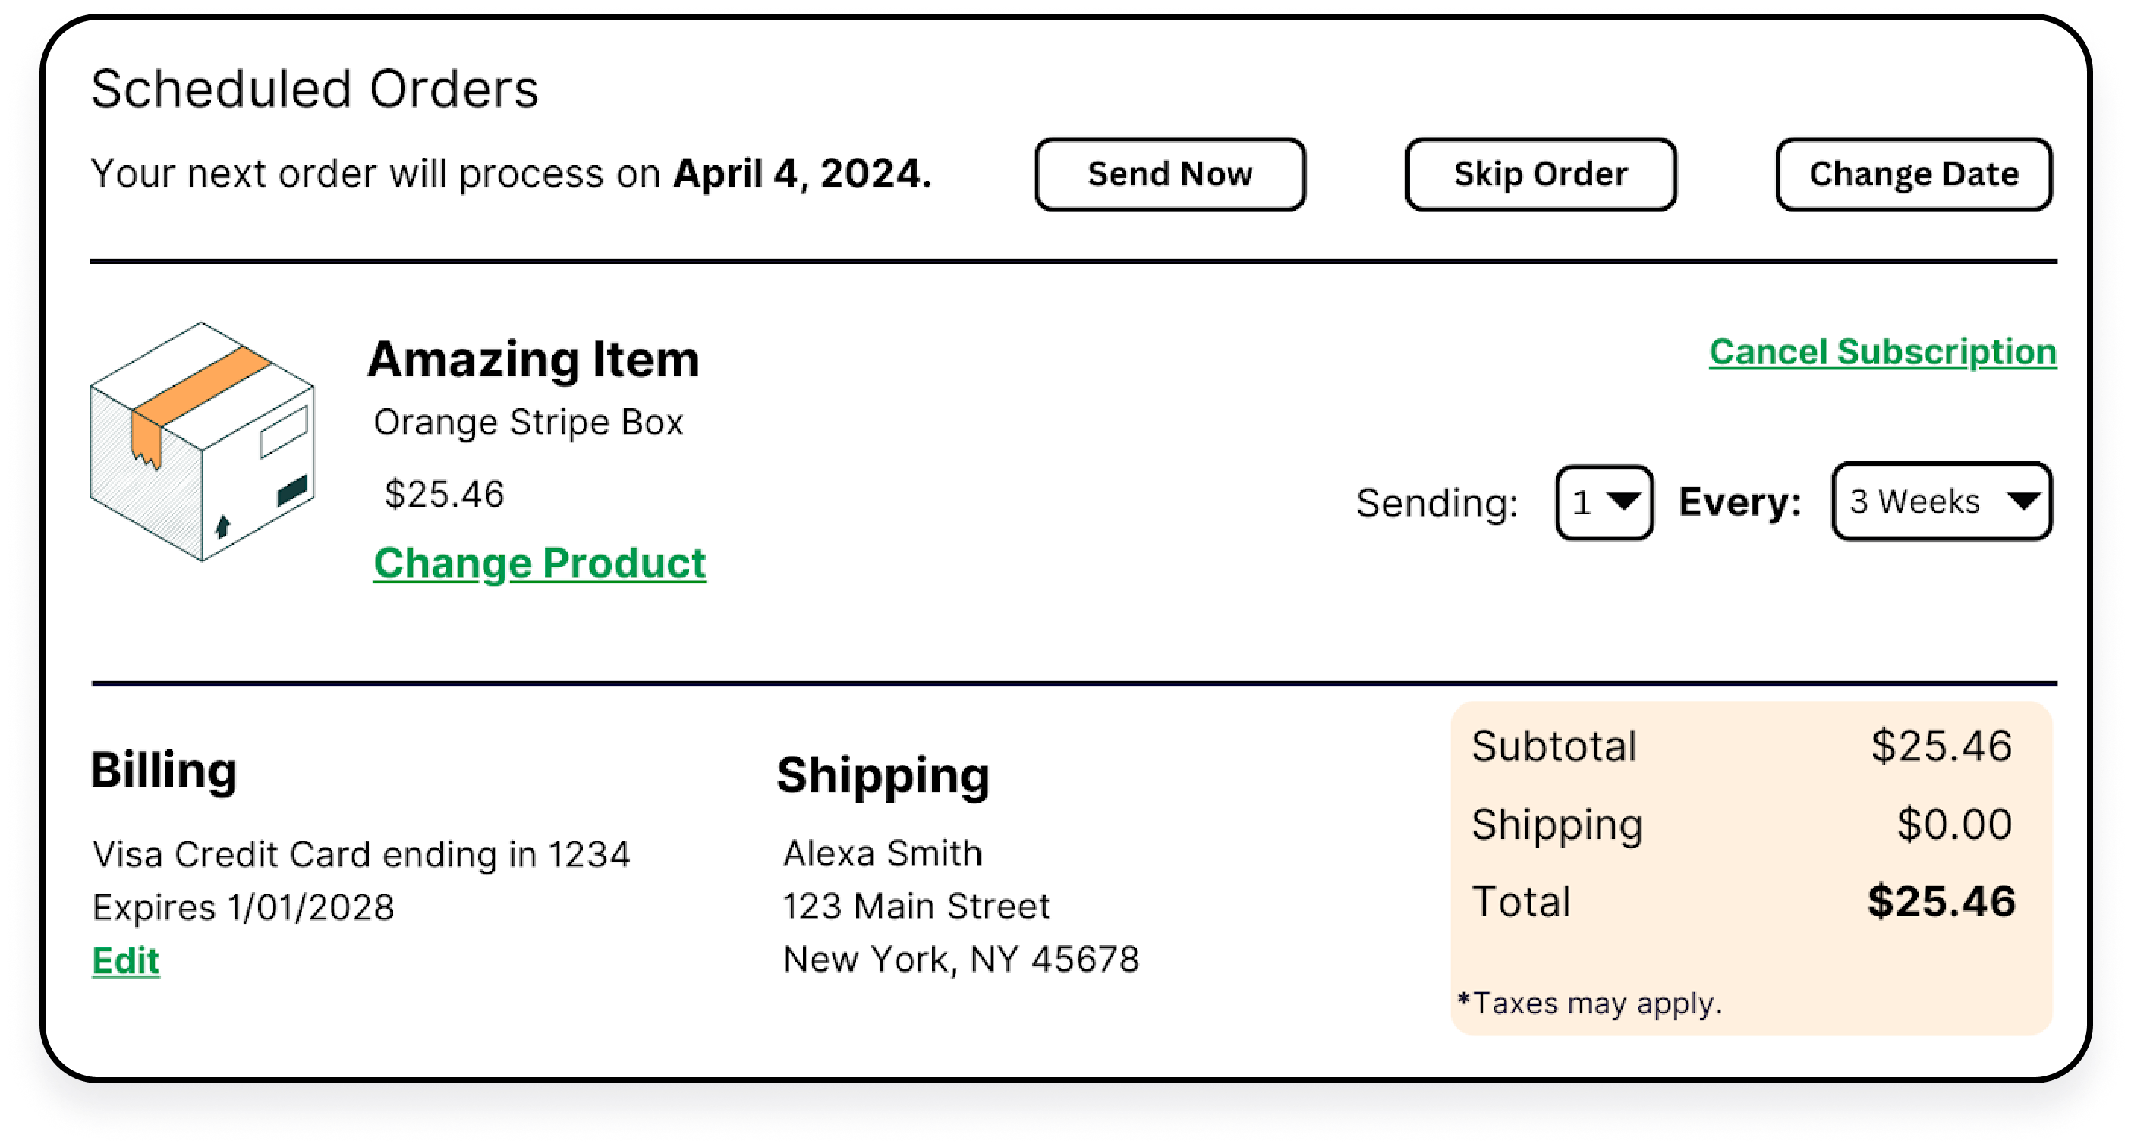Click the April 4, 2024 process date
Screen dimensions: 2131x1147
coord(802,174)
